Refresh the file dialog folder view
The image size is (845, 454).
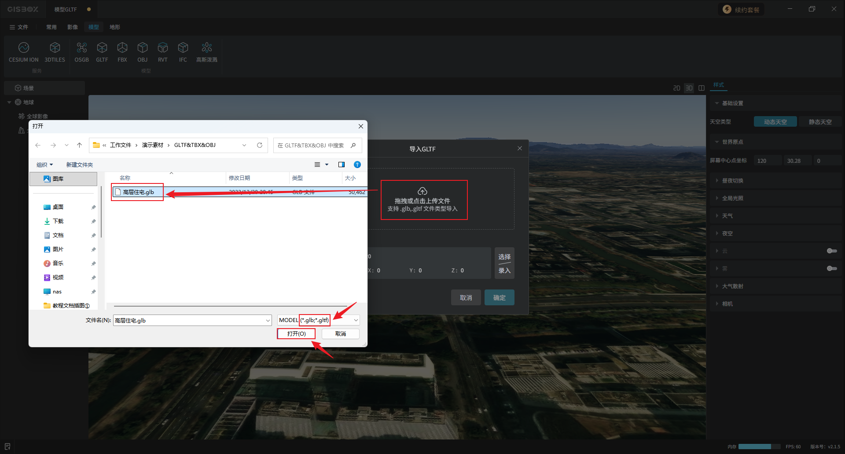pos(260,145)
